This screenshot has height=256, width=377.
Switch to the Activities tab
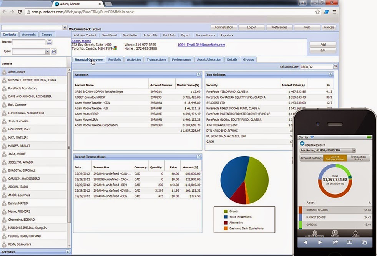click(134, 59)
